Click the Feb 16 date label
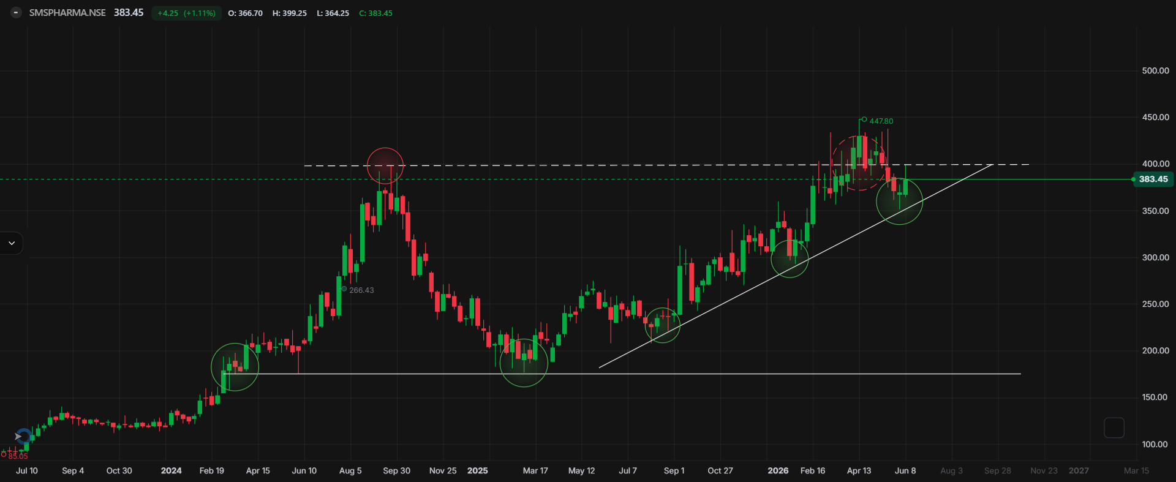Screen dimensions: 1176x482 tap(813, 471)
